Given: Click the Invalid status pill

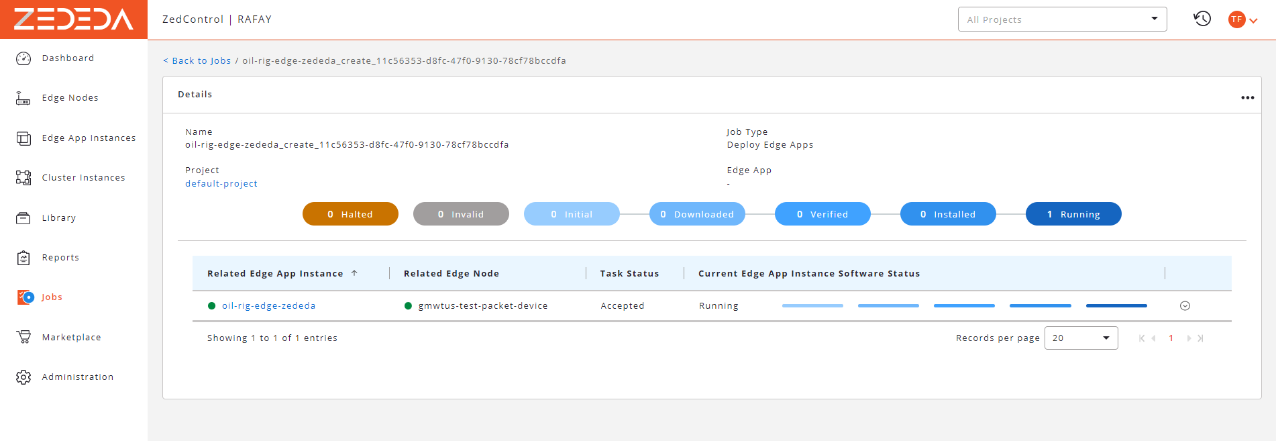Looking at the screenshot, I should (x=461, y=214).
